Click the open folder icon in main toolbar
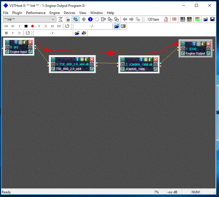Viewport: 219px width, 197px height. [x=206, y=19]
